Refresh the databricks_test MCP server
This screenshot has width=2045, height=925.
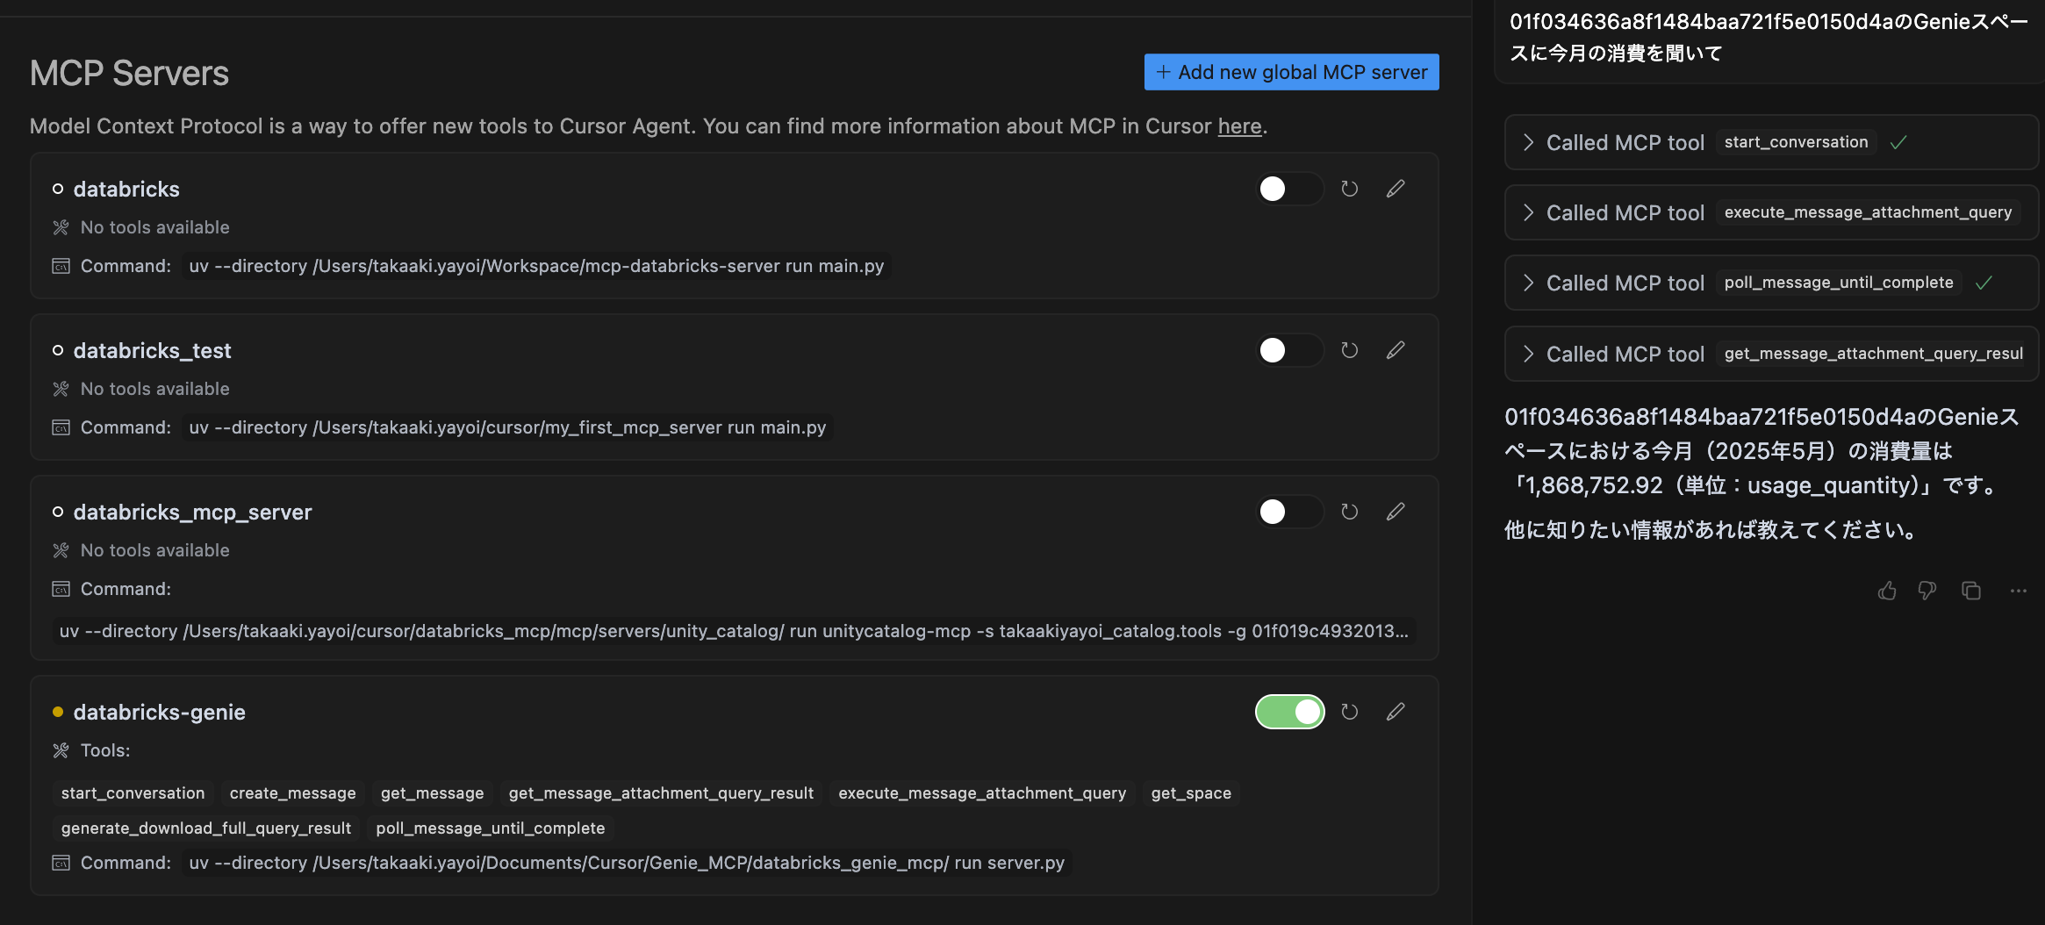pos(1349,350)
